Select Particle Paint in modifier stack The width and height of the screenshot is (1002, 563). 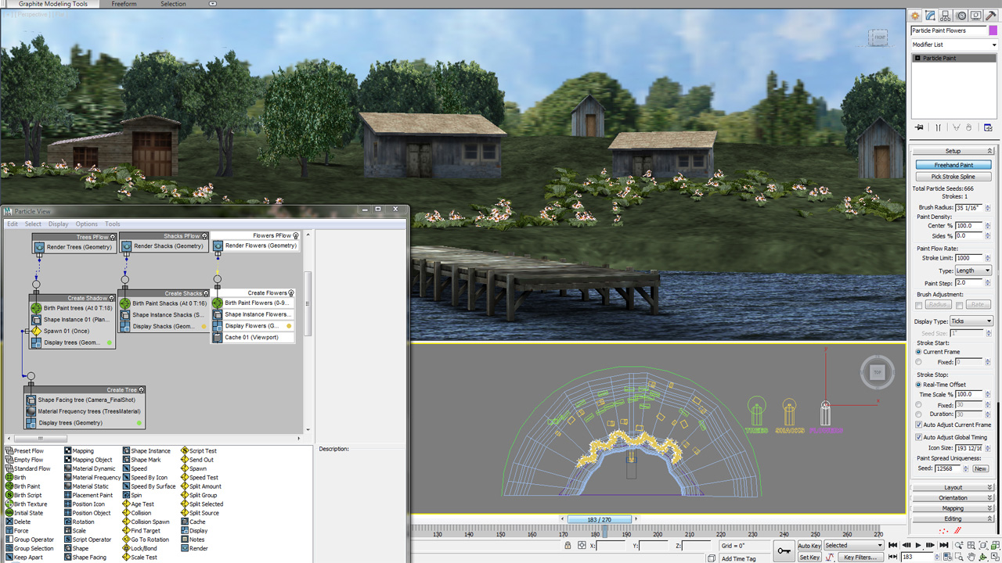pyautogui.click(x=954, y=58)
